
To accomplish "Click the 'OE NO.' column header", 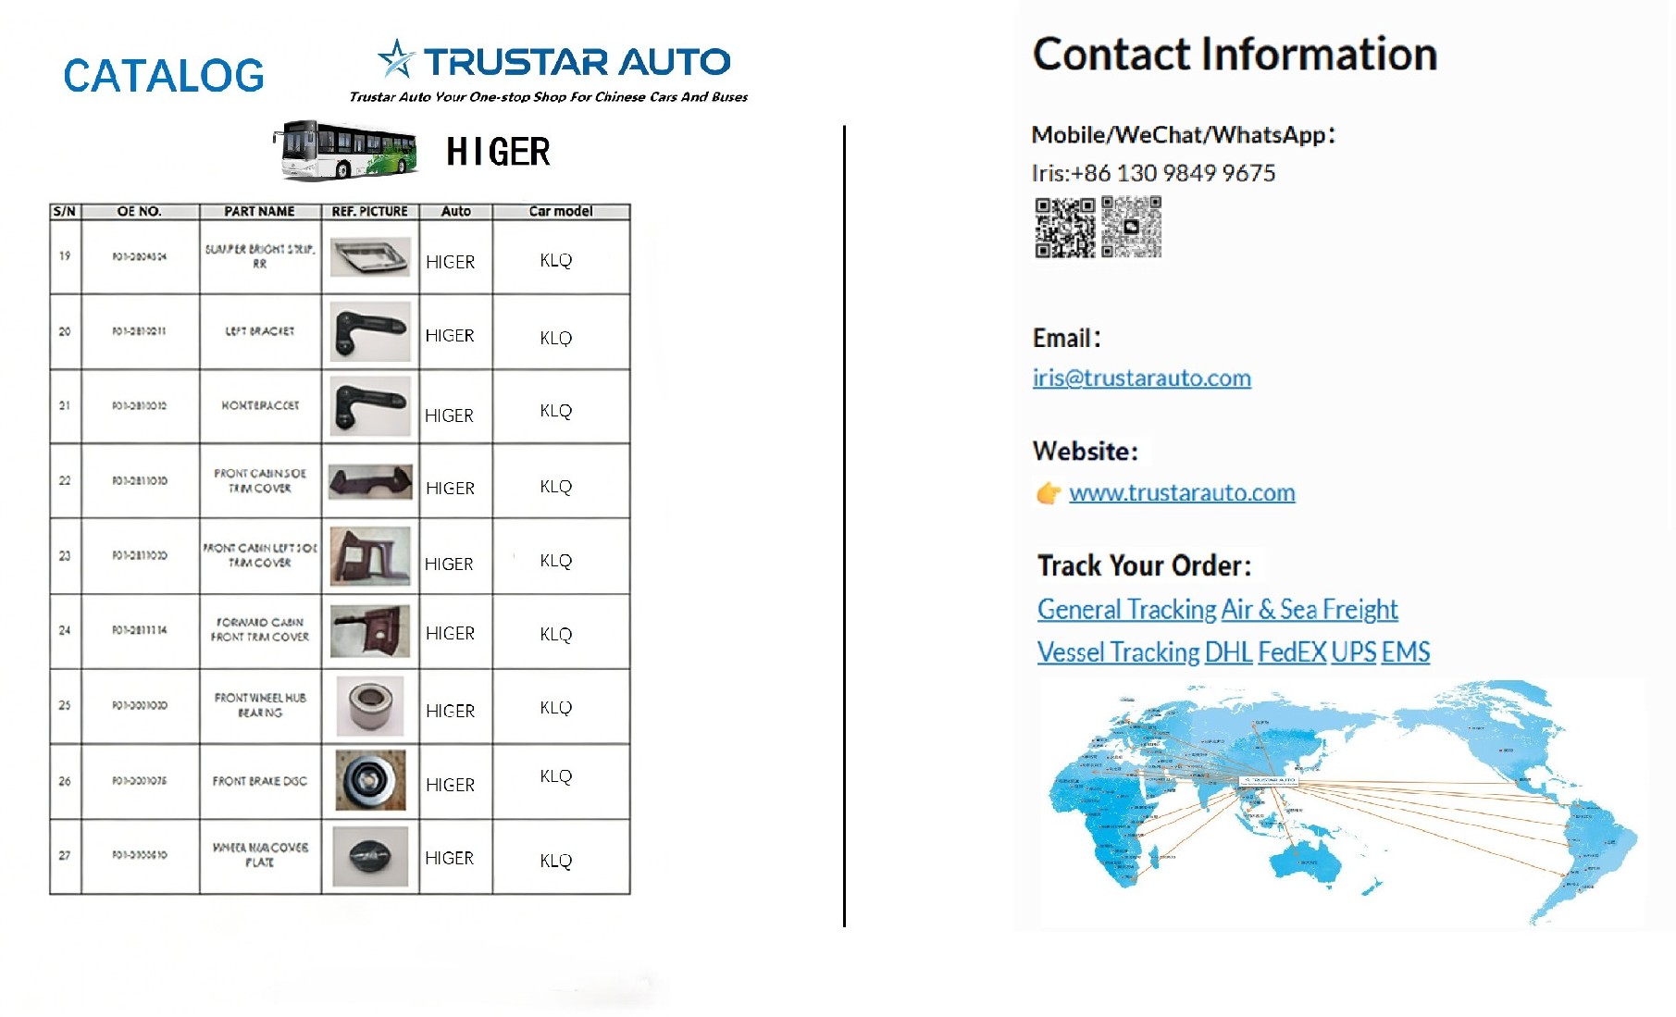I will [x=140, y=211].
